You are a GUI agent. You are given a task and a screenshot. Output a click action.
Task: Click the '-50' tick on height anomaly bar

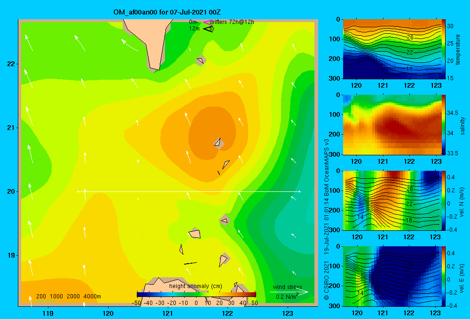click(136, 303)
